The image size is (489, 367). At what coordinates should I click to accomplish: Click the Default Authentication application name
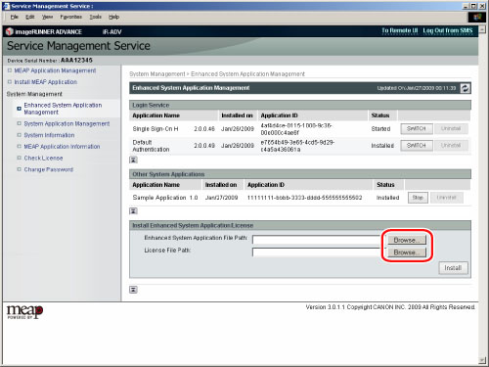(151, 146)
